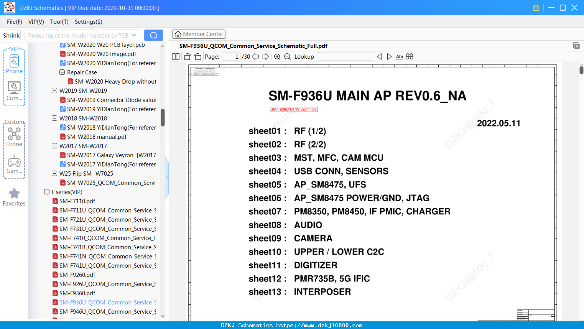Click the binoculars search icon
Viewport: 584px width, 329px height.
tap(410, 56)
